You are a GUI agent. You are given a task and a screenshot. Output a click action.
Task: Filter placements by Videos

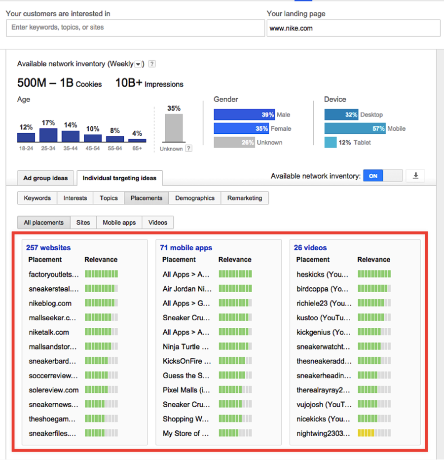click(x=158, y=223)
